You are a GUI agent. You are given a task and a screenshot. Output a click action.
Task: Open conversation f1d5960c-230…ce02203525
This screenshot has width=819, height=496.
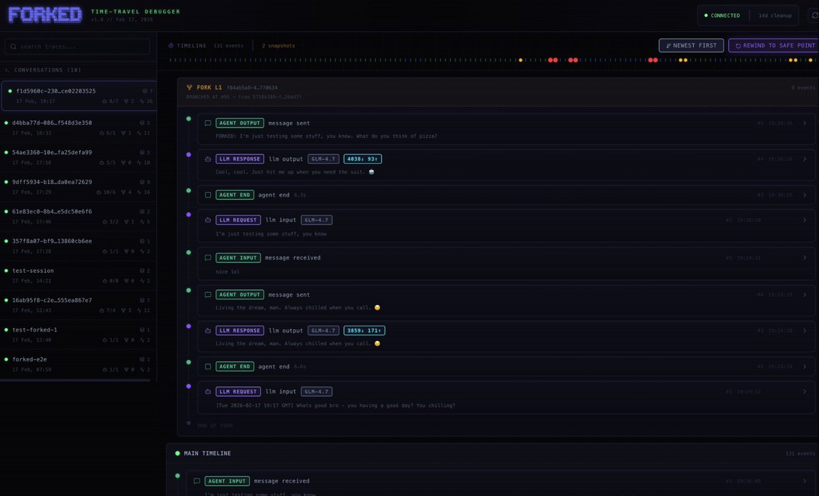tap(78, 96)
